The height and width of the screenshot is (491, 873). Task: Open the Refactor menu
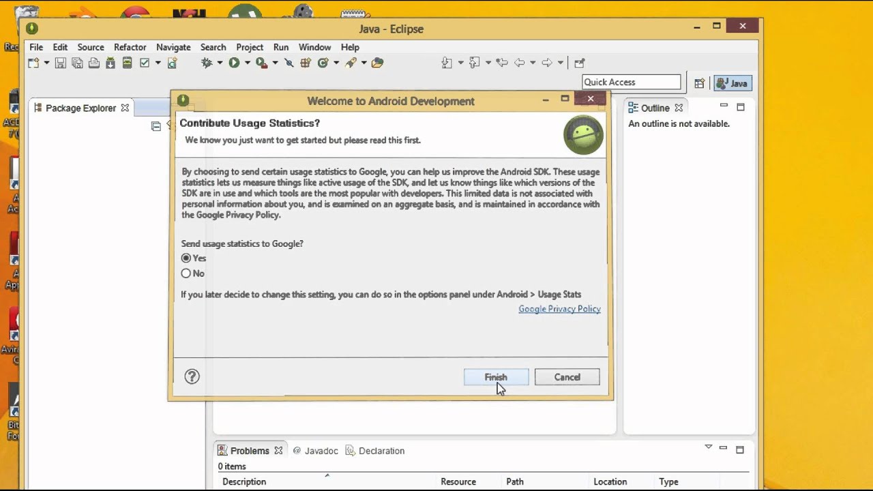coord(130,47)
